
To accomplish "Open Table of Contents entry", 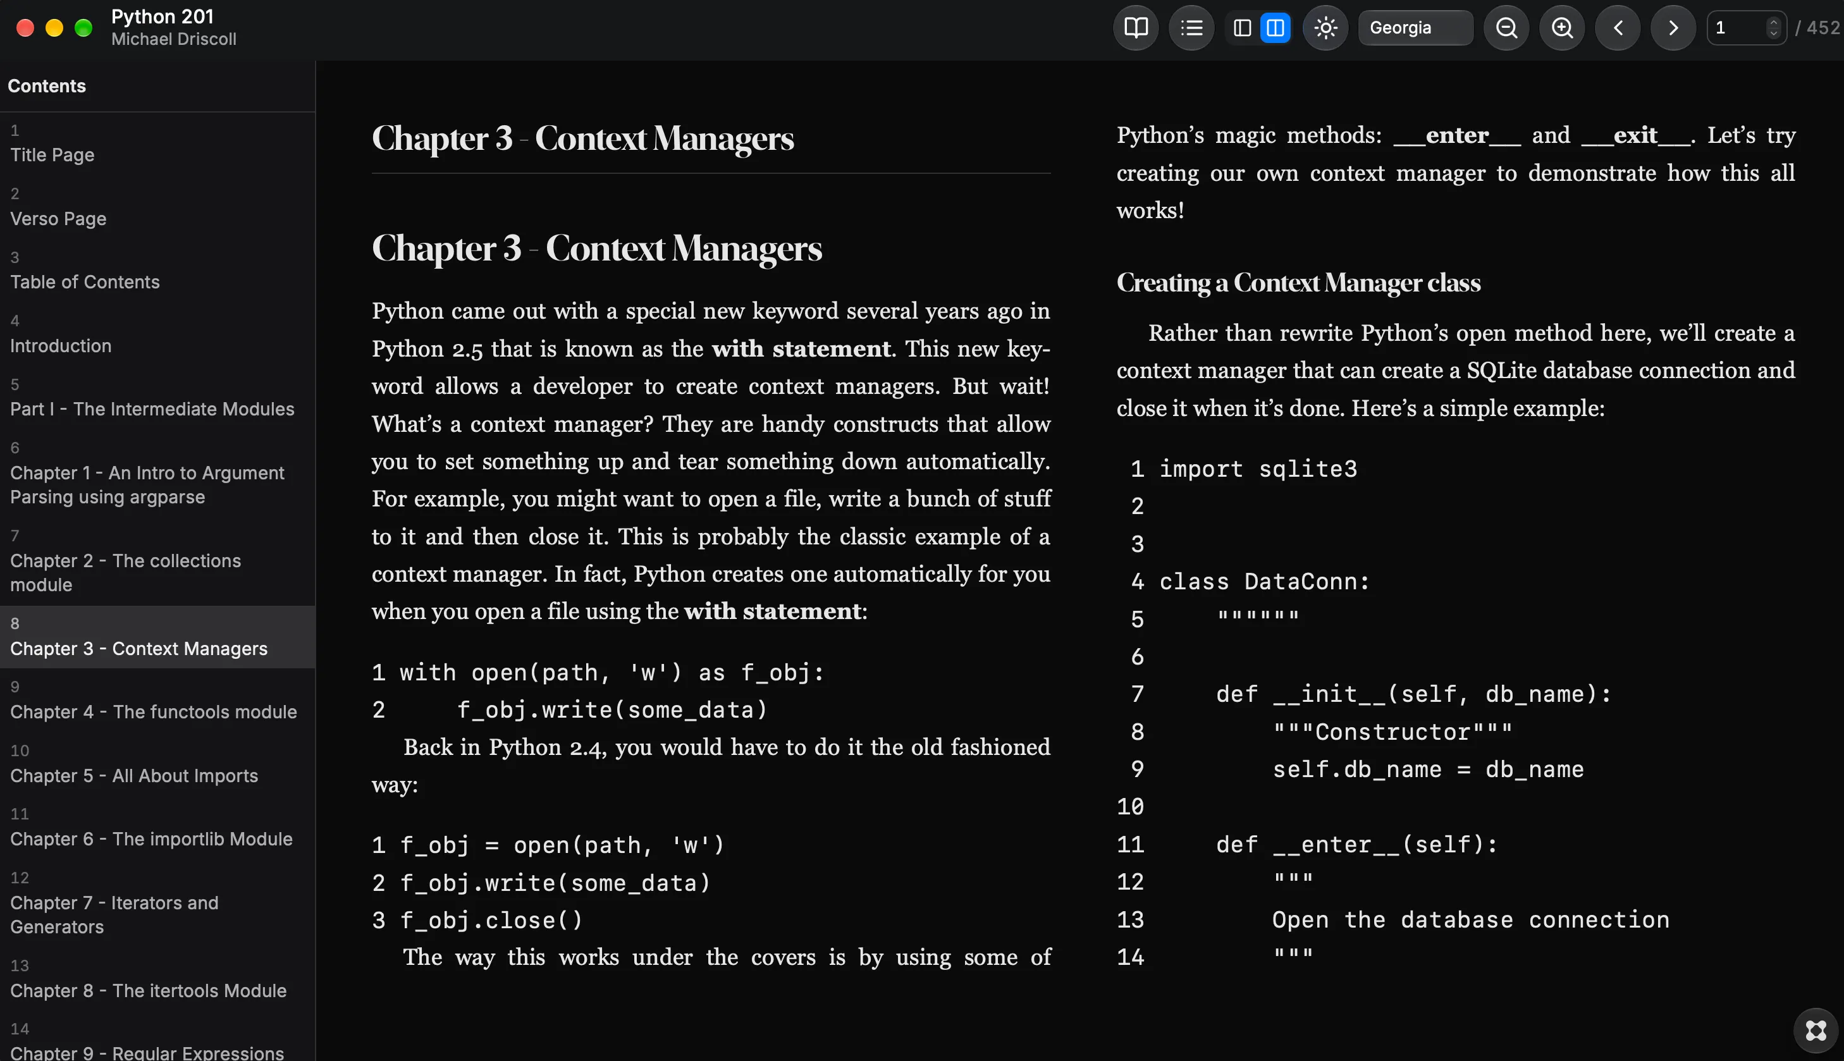I will (157, 272).
